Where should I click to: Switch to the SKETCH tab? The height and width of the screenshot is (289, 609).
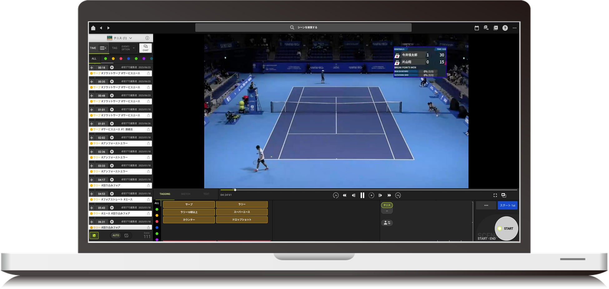coord(186,194)
